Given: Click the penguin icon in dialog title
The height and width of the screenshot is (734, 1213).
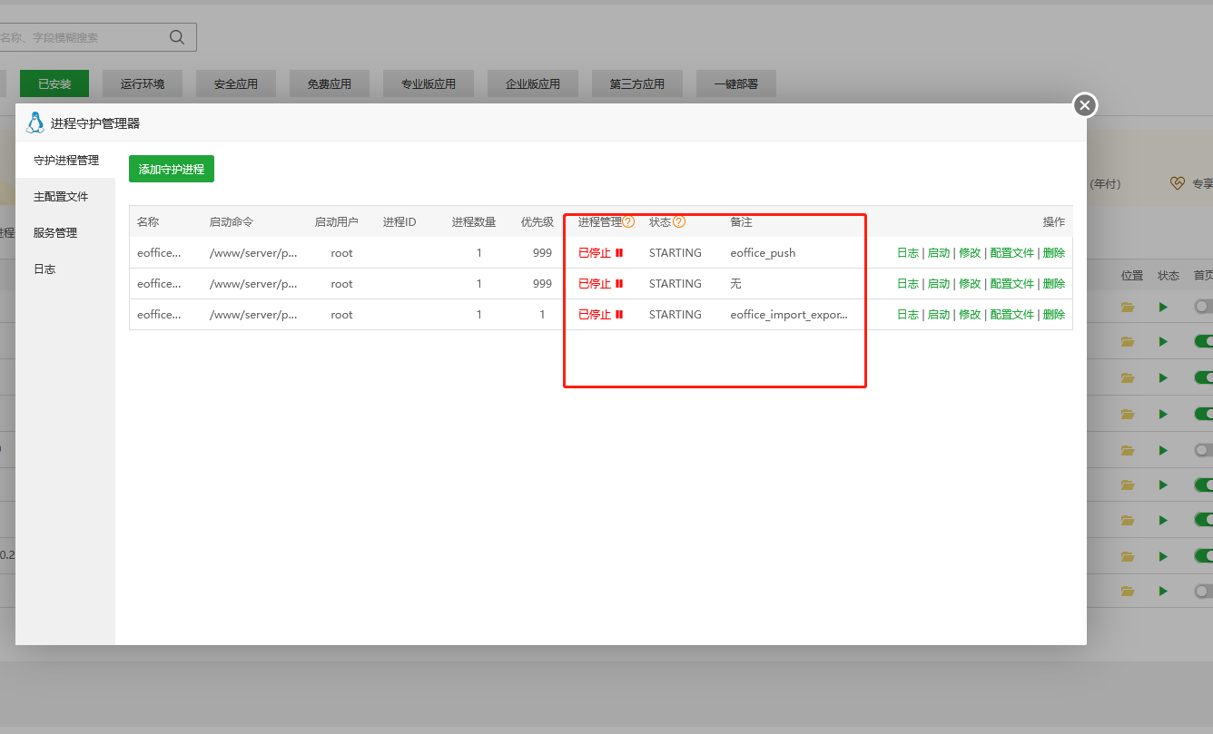Looking at the screenshot, I should [x=35, y=122].
